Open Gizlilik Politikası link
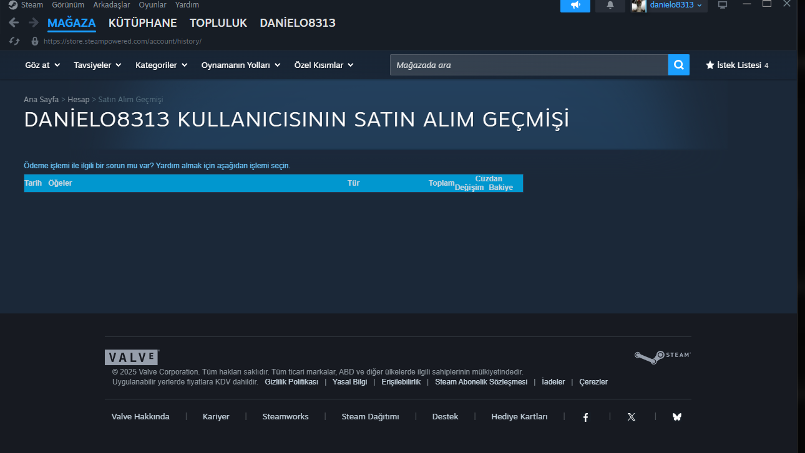 pyautogui.click(x=291, y=382)
